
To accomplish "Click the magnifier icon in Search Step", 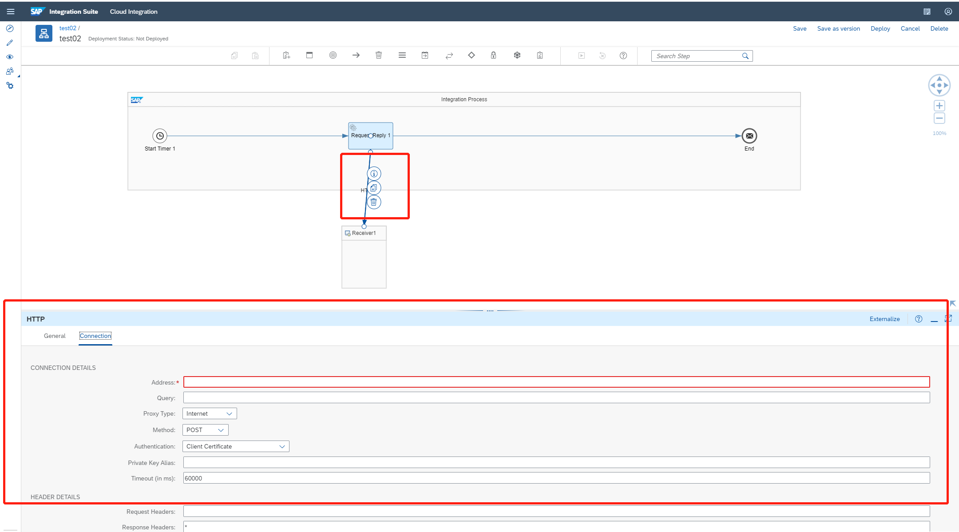I will point(745,56).
